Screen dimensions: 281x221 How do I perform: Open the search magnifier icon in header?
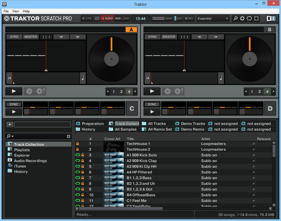(235, 18)
